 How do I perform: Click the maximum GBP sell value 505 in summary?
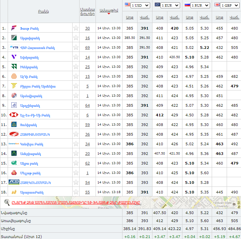[x=234, y=221]
